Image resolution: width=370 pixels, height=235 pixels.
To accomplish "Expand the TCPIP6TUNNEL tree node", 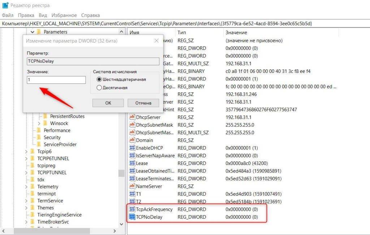I will (x=26, y=158).
